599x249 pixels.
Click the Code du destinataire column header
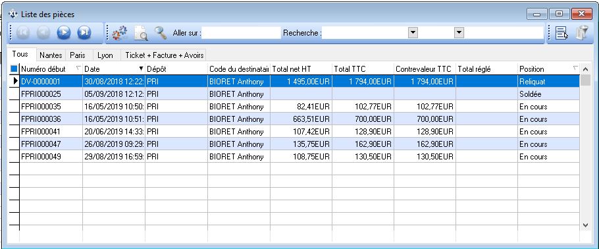[x=239, y=69]
